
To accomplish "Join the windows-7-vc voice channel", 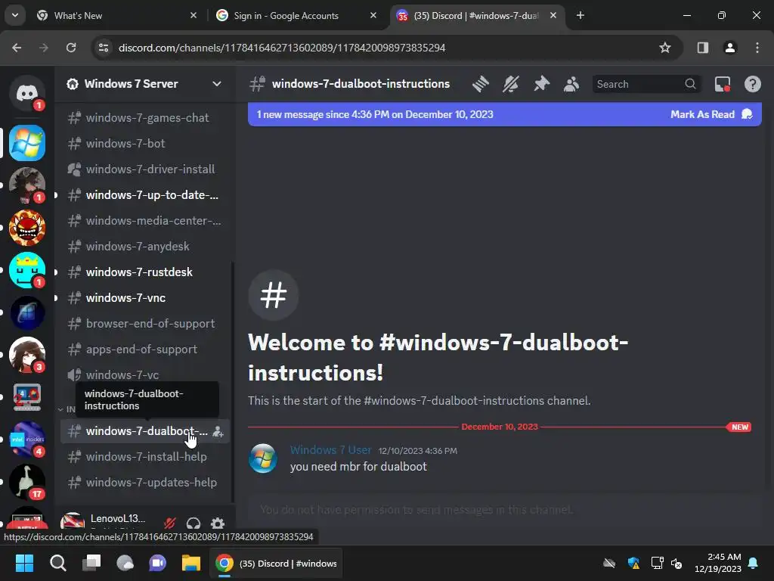I will pyautogui.click(x=144, y=374).
